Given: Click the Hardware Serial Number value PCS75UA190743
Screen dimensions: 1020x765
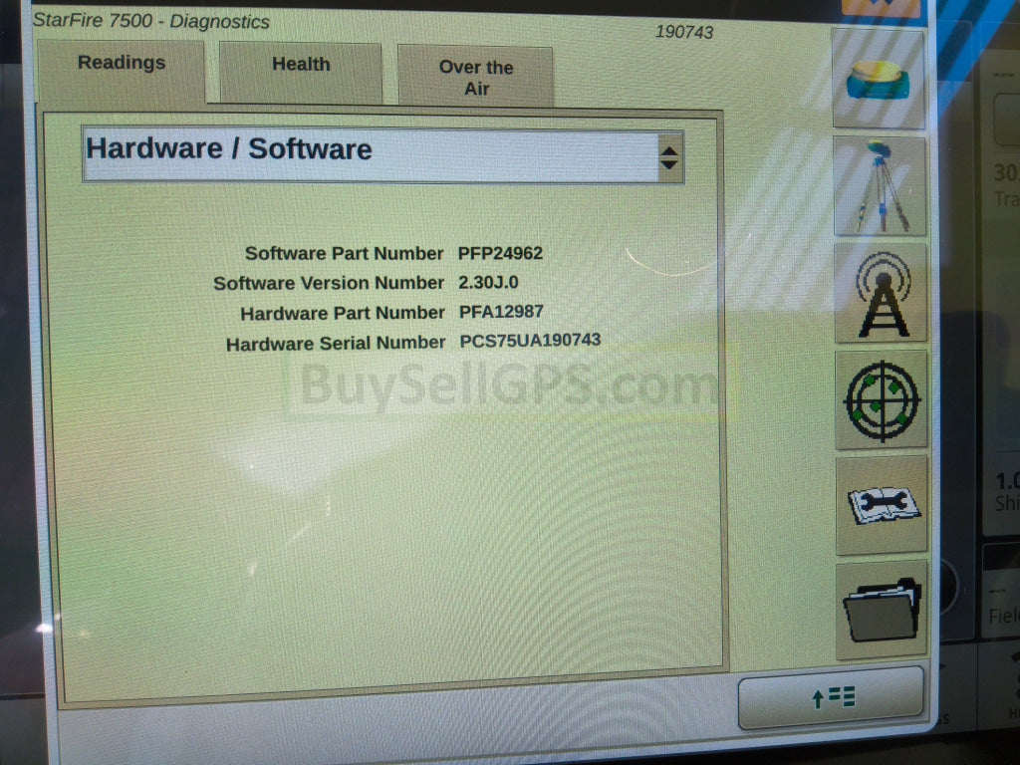Looking at the screenshot, I should pyautogui.click(x=530, y=341).
